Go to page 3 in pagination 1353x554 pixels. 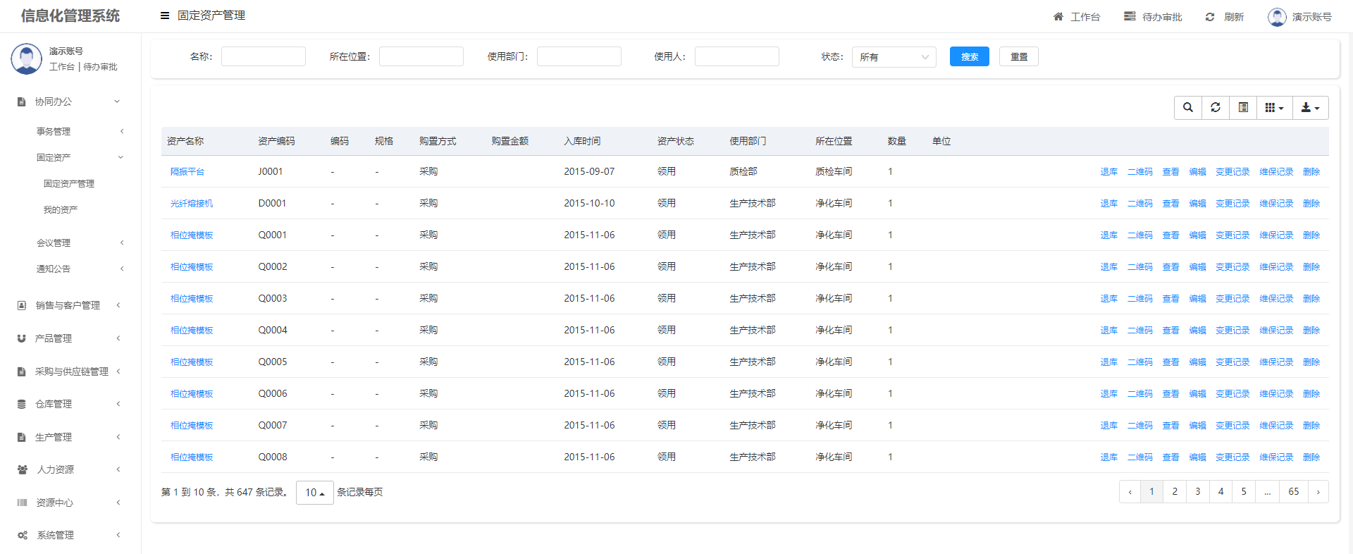point(1197,492)
